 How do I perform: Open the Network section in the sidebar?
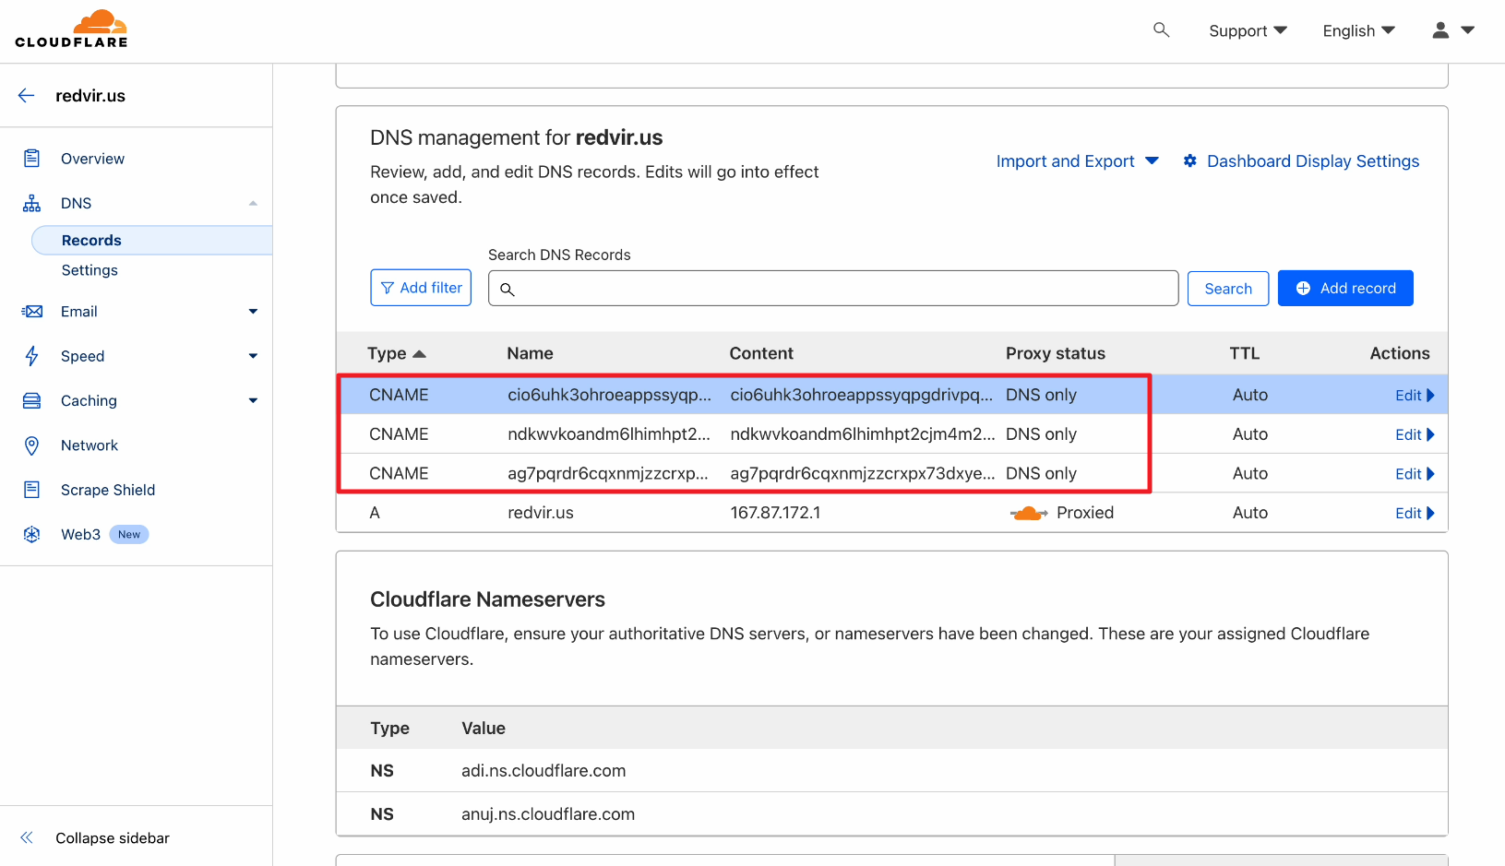[x=90, y=445]
